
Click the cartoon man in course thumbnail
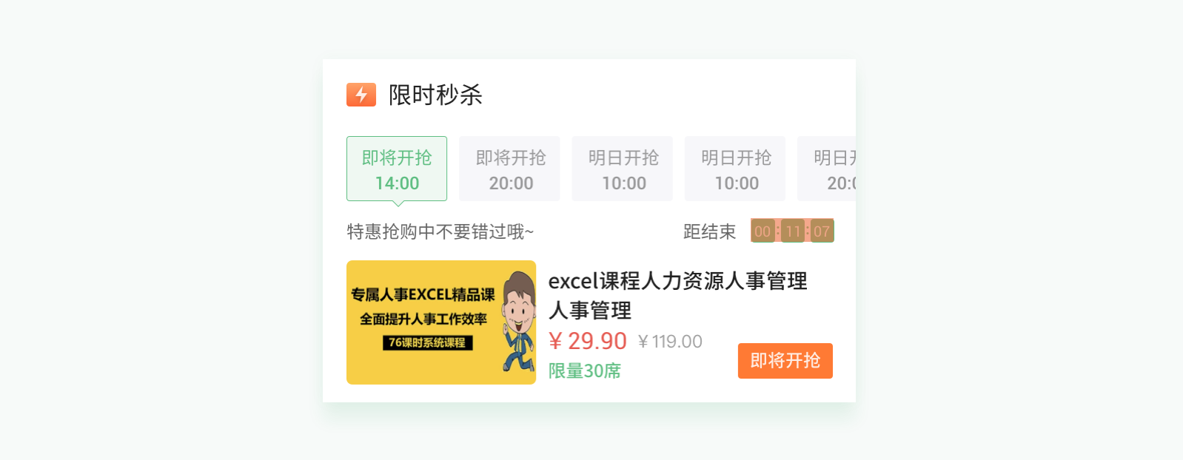tap(518, 321)
